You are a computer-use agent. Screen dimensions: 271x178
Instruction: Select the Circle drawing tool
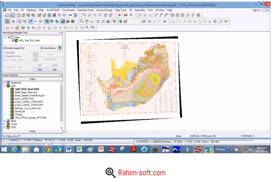pos(200,21)
